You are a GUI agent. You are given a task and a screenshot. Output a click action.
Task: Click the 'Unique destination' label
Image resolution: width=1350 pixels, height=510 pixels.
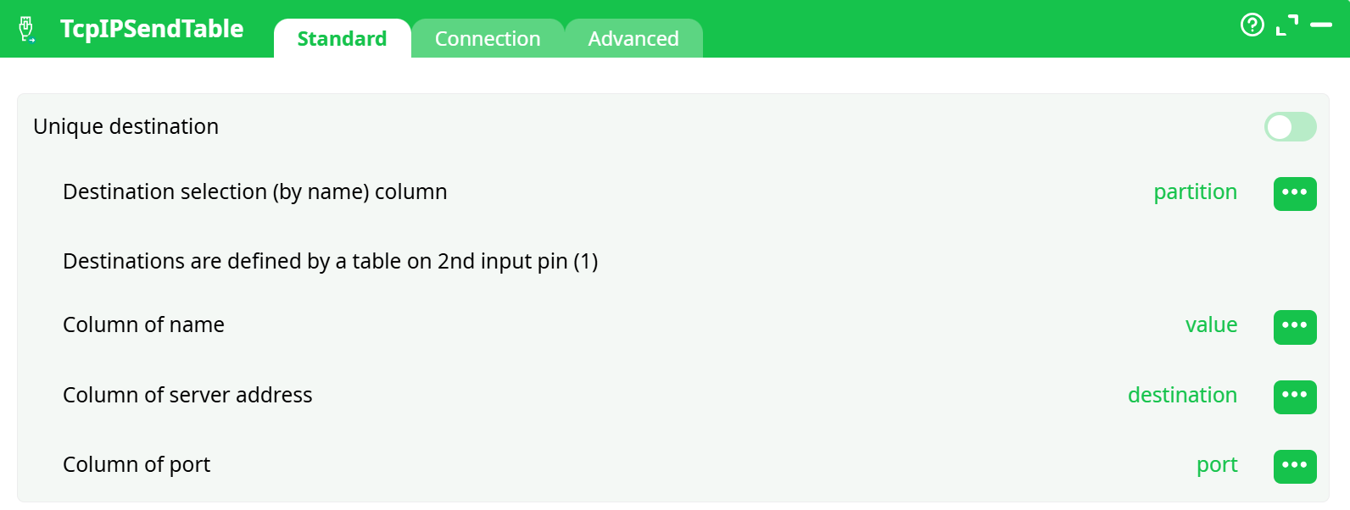pyautogui.click(x=126, y=127)
